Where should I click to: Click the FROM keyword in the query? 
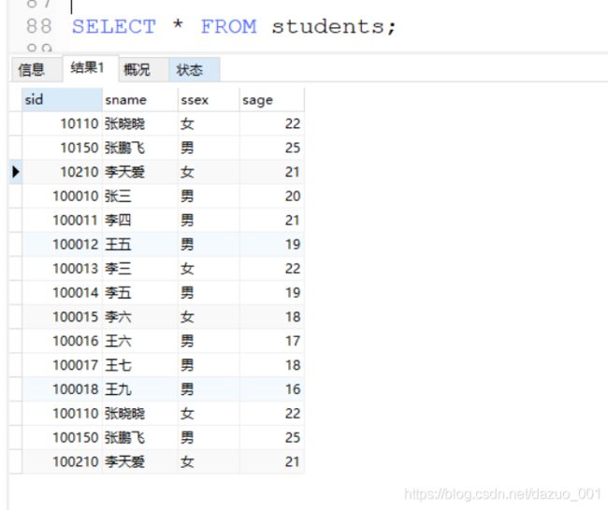coord(229,27)
